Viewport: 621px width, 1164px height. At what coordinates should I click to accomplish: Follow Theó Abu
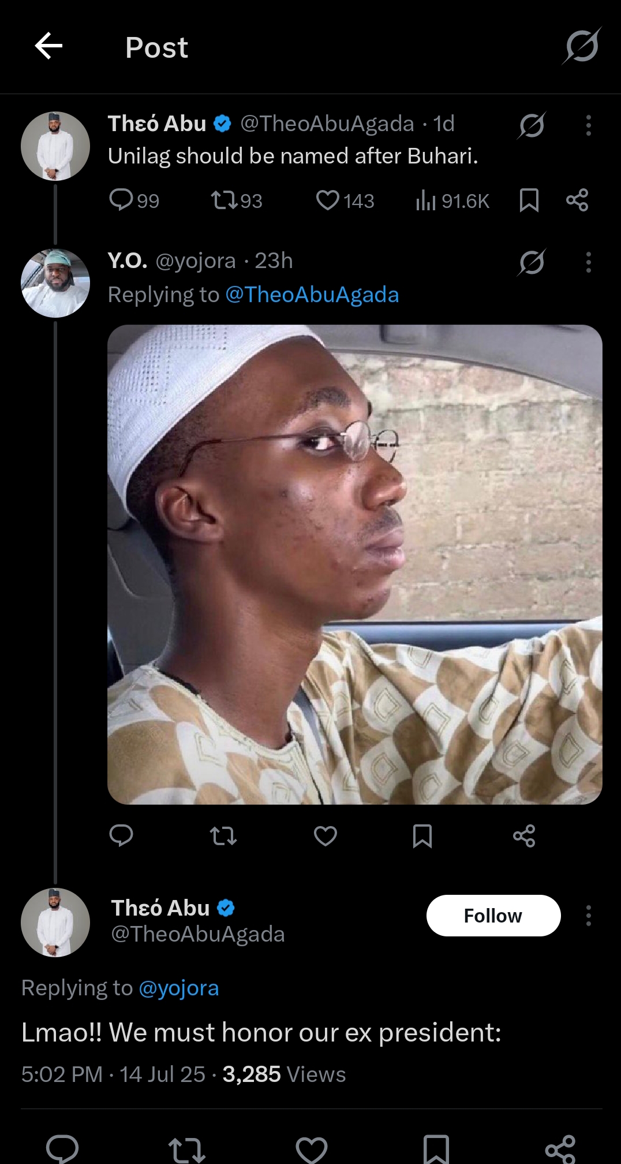(x=493, y=916)
